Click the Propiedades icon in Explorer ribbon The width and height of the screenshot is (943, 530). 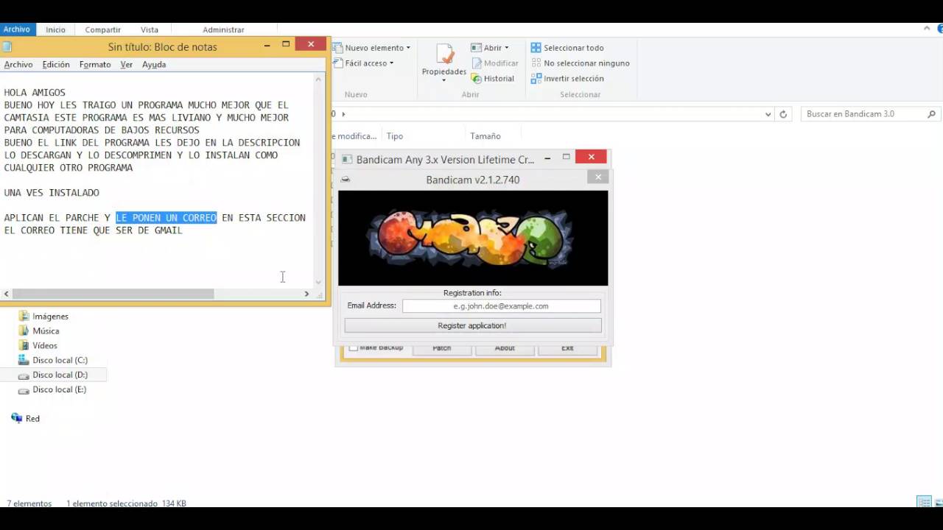click(444, 54)
